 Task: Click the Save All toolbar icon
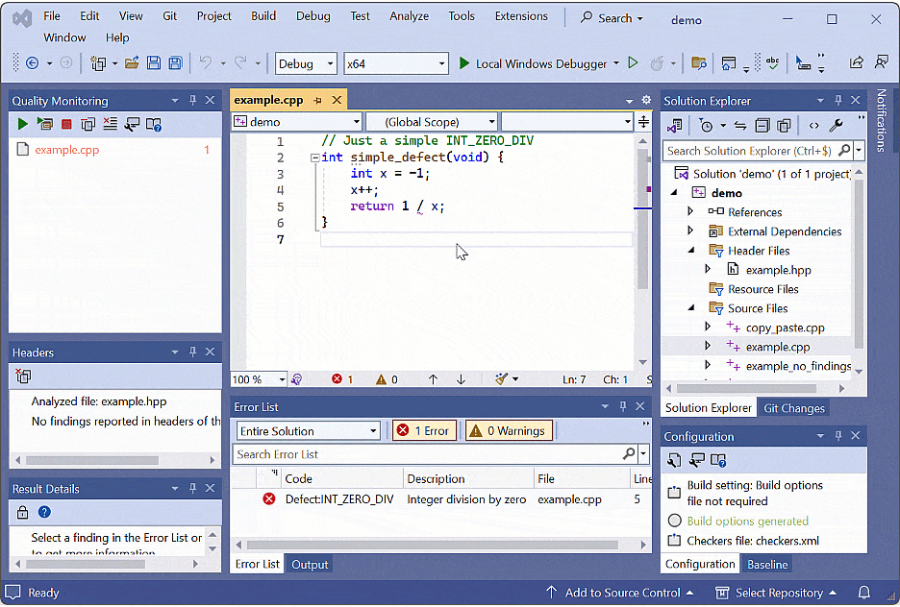[176, 62]
